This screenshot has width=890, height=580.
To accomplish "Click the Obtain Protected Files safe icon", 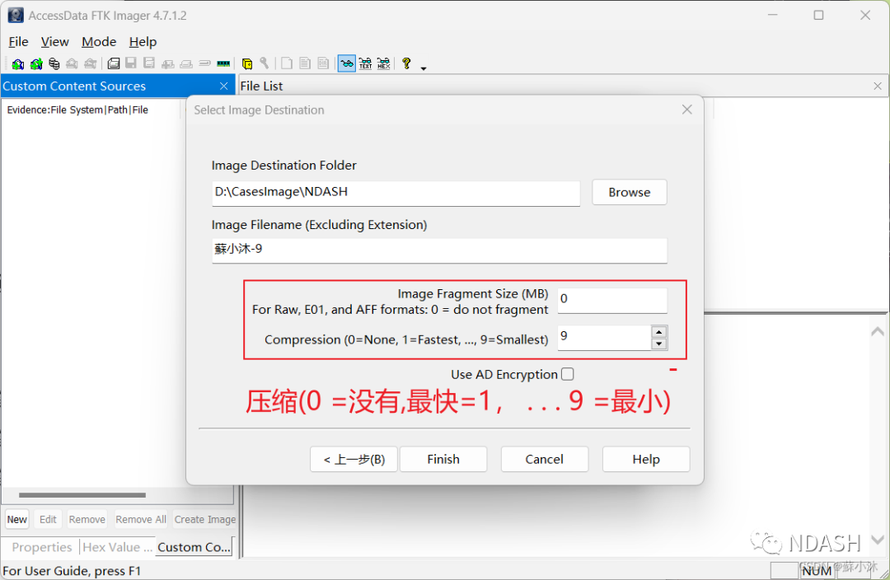I will 247,63.
